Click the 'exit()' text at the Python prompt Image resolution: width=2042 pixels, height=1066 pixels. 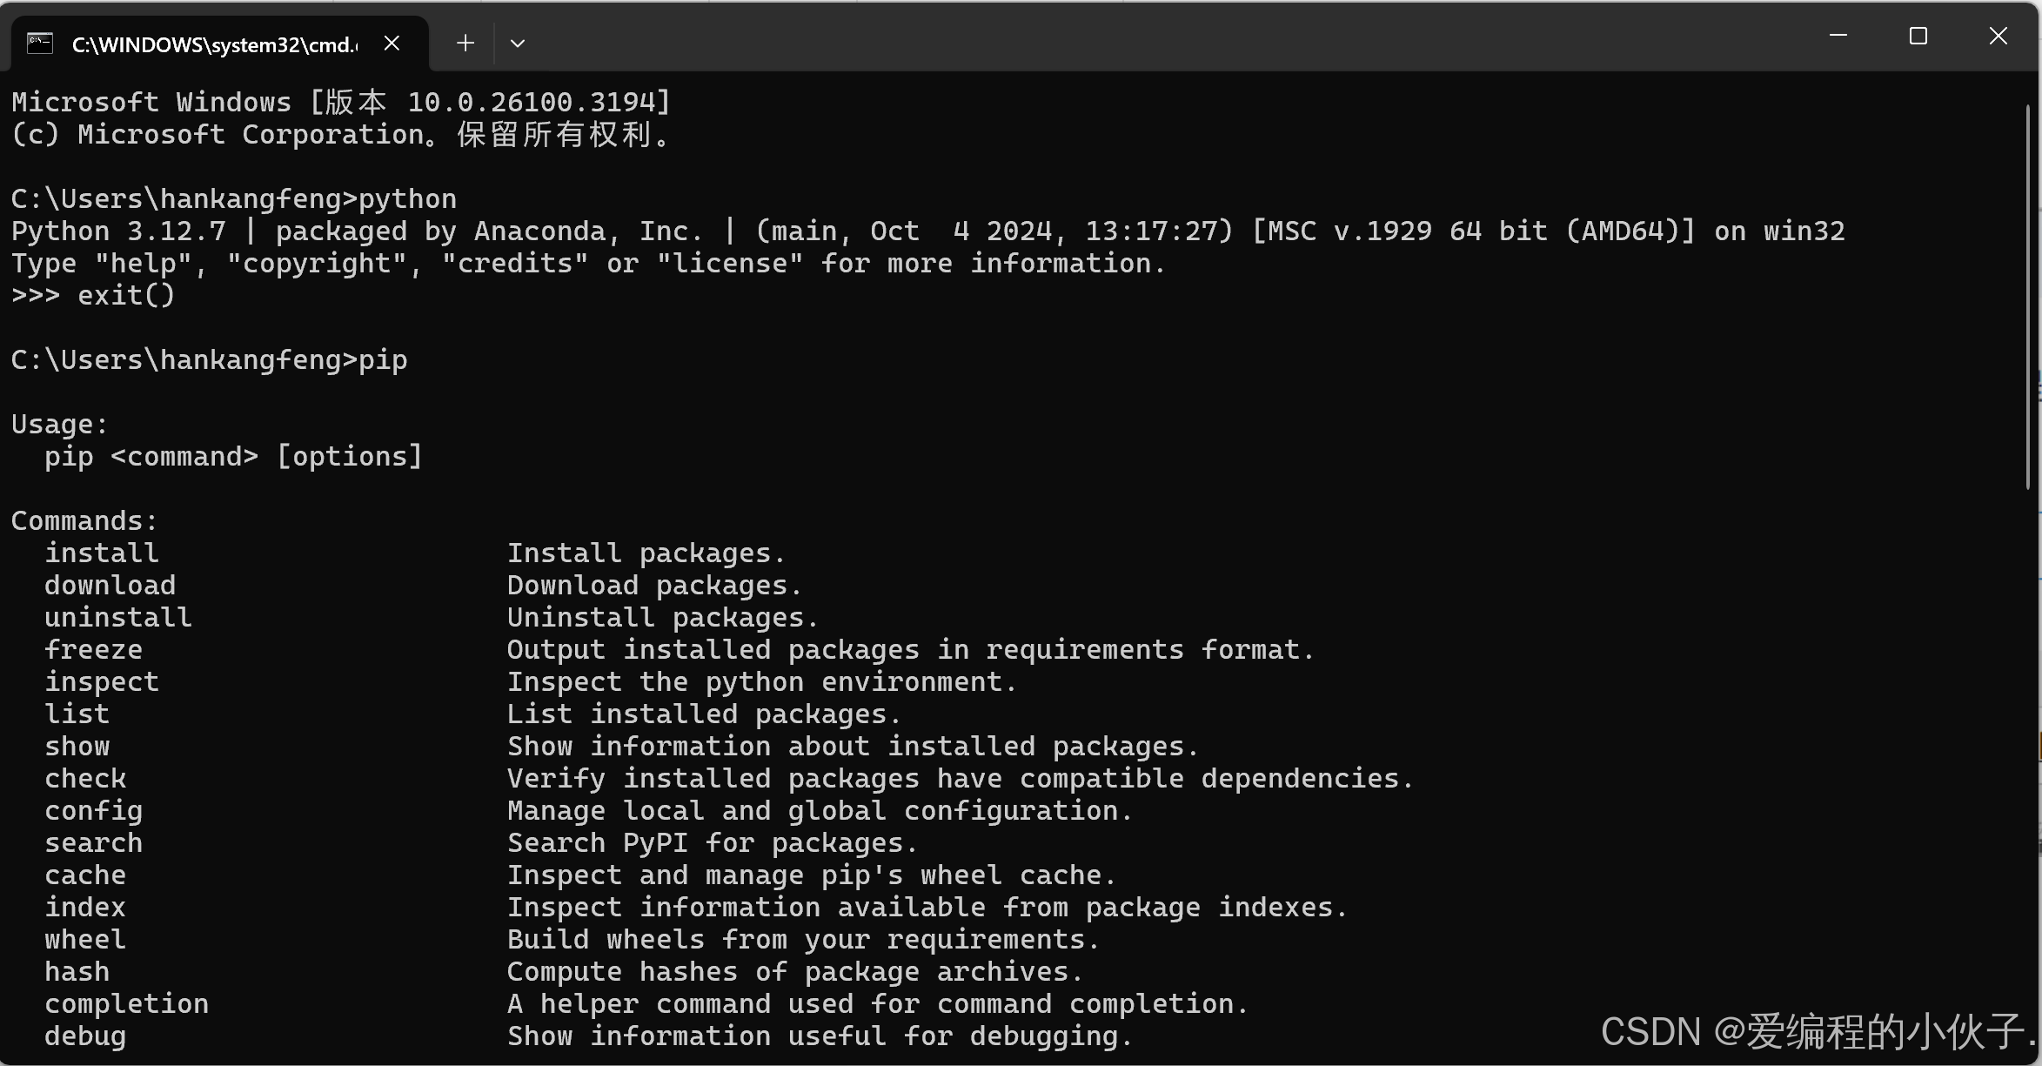click(126, 296)
